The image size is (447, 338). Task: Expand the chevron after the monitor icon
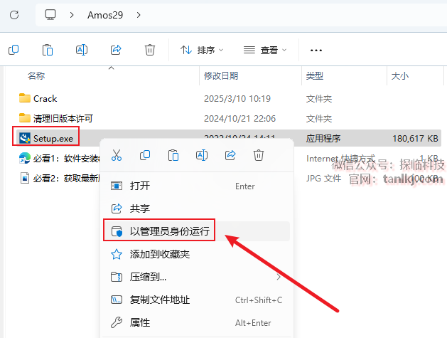(72, 15)
